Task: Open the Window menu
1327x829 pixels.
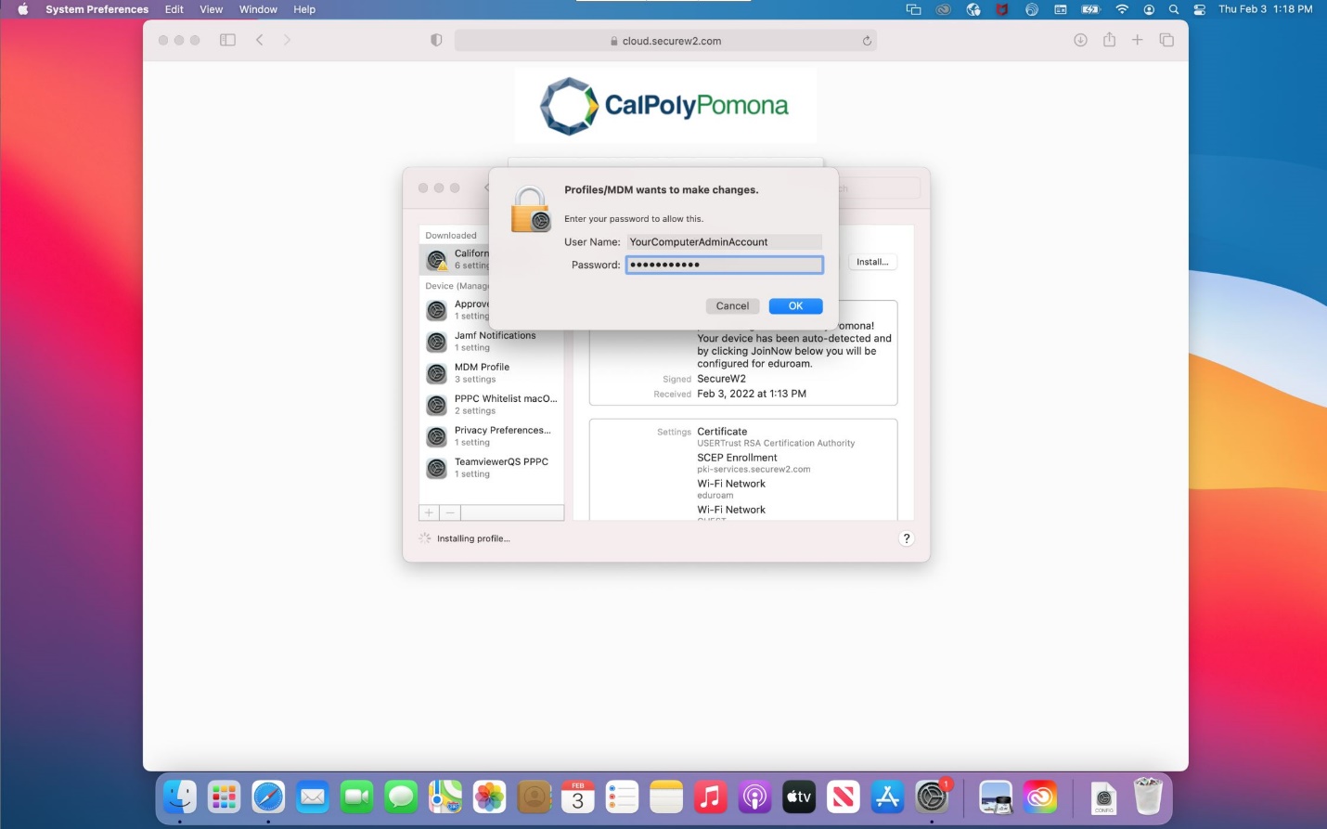Action: pyautogui.click(x=258, y=9)
